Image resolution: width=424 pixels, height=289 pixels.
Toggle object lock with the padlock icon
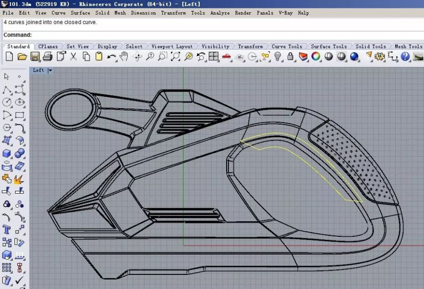(x=290, y=57)
